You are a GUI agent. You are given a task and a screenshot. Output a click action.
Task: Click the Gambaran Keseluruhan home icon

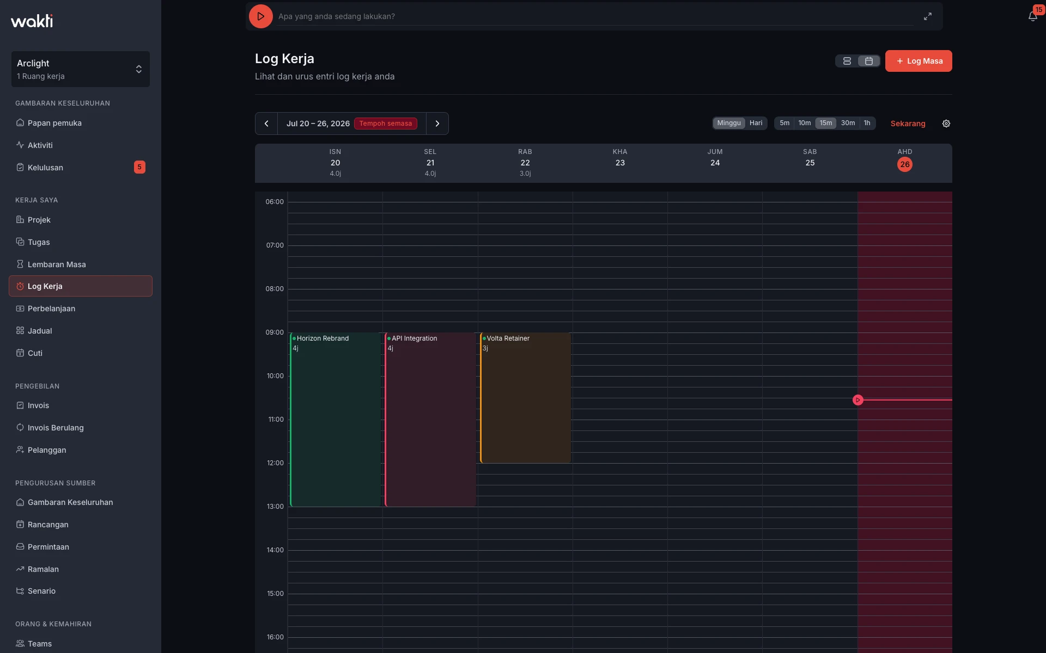[x=20, y=502]
